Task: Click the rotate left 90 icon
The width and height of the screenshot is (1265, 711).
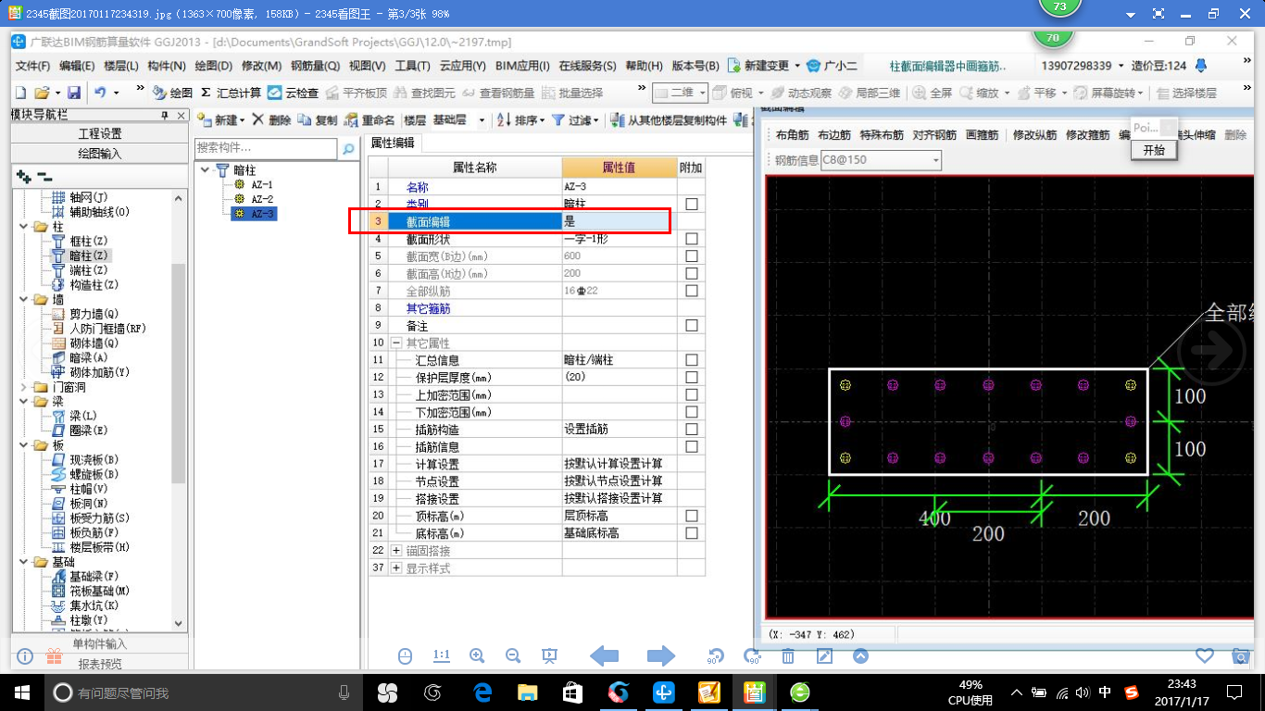Action: click(x=715, y=655)
